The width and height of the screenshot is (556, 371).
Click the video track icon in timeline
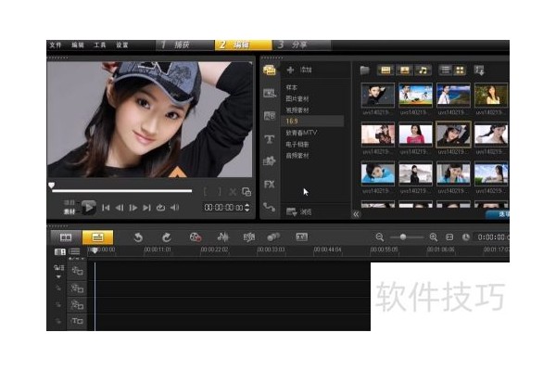[x=77, y=271]
